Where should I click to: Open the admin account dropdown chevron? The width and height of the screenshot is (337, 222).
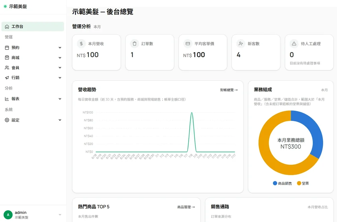coord(60,215)
